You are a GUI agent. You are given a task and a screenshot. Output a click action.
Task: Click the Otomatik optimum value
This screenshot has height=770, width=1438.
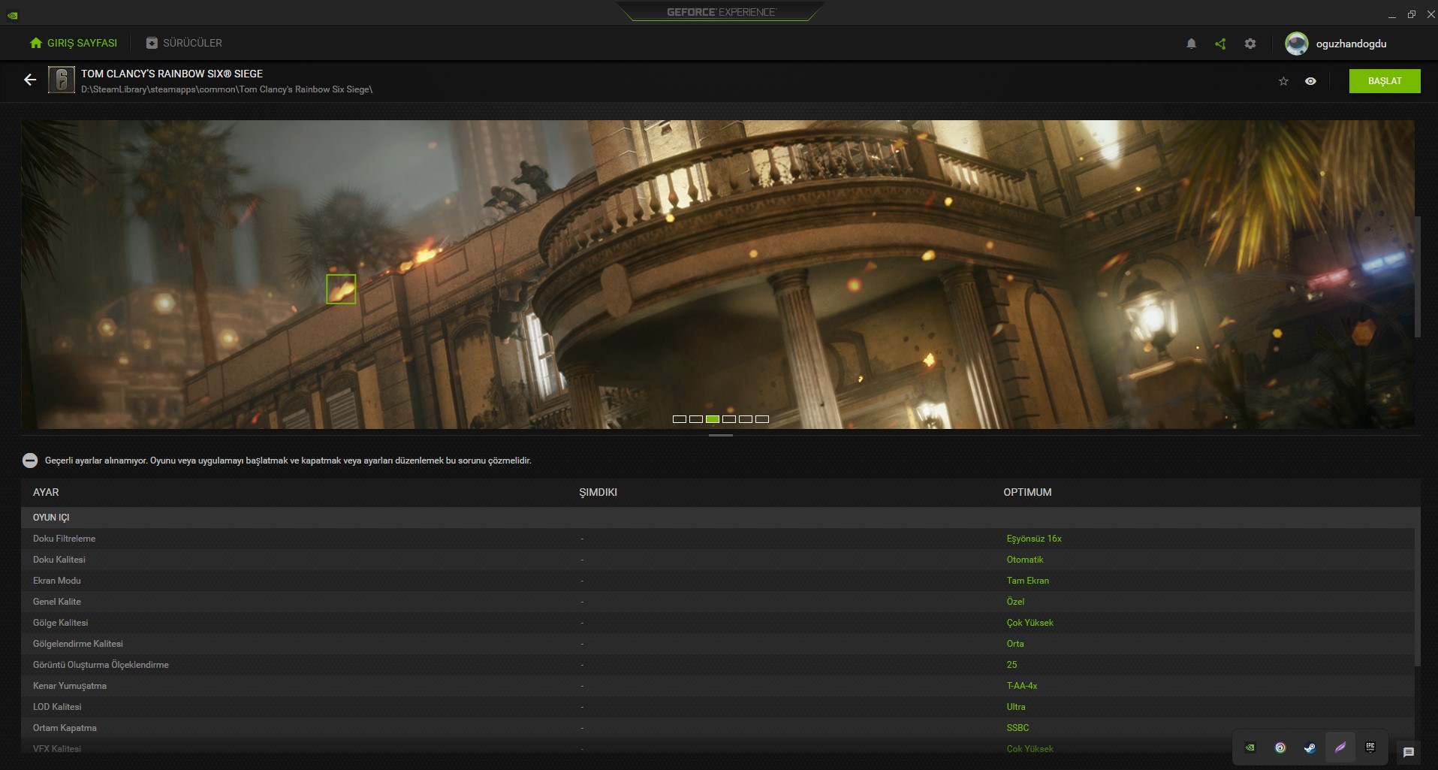[1025, 560]
